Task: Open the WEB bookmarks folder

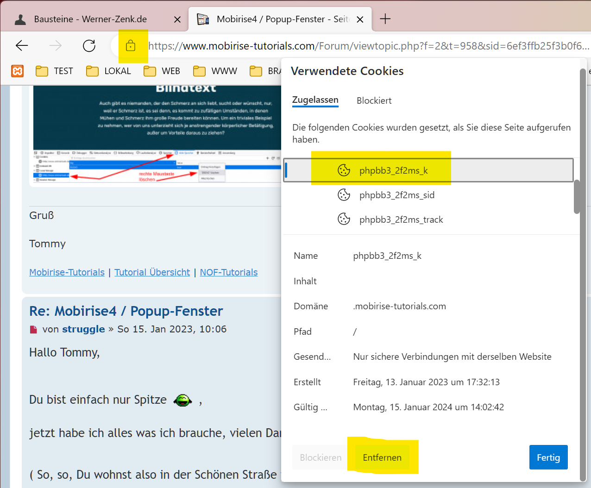Action: coord(162,71)
